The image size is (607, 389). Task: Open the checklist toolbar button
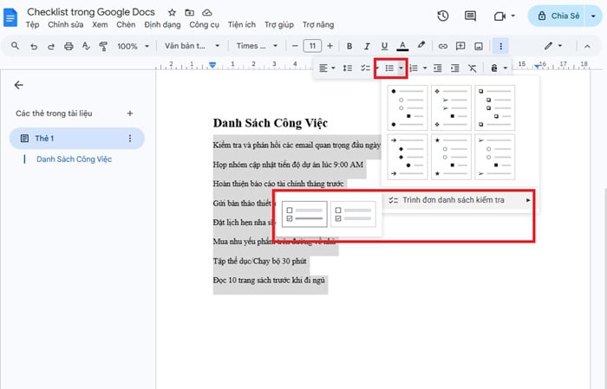tap(365, 68)
